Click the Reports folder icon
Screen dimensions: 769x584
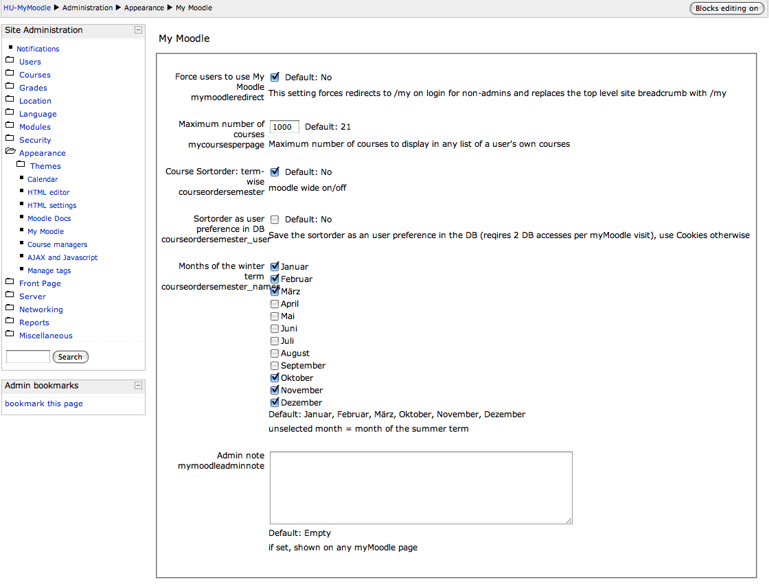pyautogui.click(x=10, y=320)
